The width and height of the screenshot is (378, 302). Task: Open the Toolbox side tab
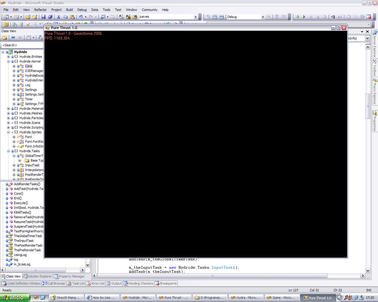375,68
